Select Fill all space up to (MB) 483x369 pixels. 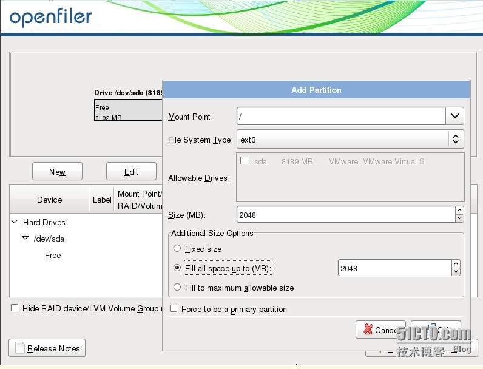177,268
